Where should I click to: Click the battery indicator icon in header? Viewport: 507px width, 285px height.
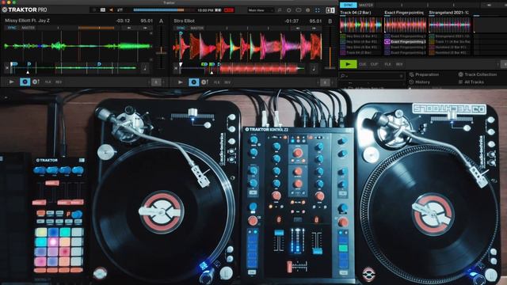pyautogui.click(x=219, y=10)
